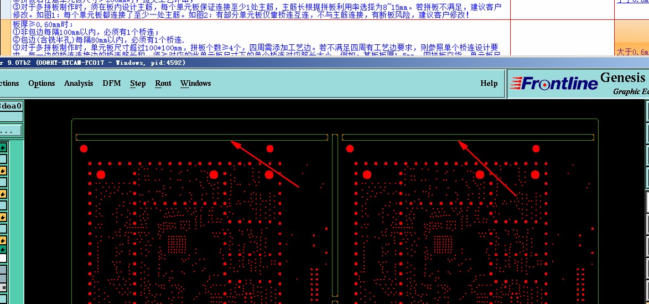This screenshot has width=649, height=304.
Task: Select the lowest green pen layer indicator
Action: pyautogui.click(x=3, y=249)
